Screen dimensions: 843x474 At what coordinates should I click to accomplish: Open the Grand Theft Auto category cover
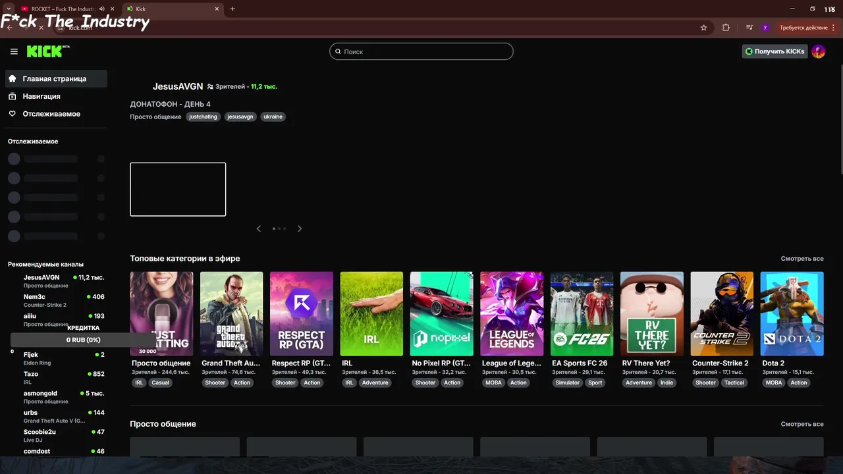232,314
